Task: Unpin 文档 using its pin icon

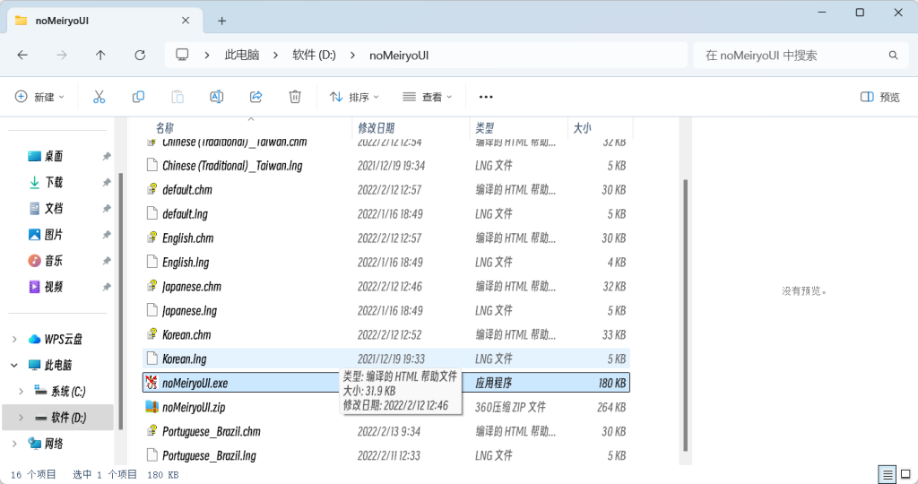Action: point(107,208)
